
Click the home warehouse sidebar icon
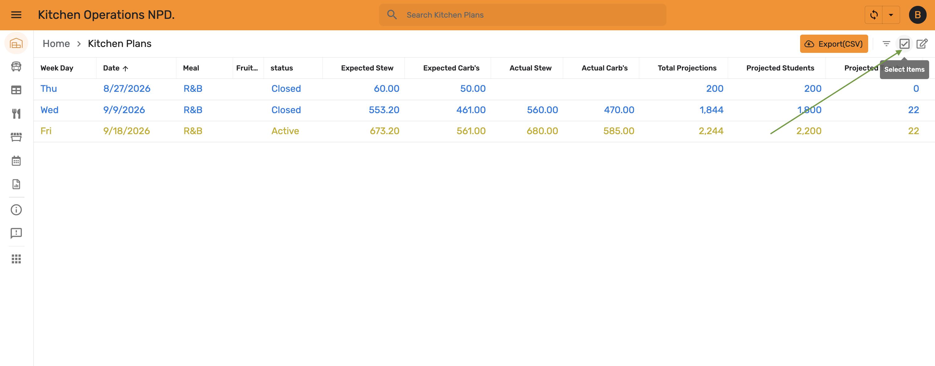pos(16,44)
